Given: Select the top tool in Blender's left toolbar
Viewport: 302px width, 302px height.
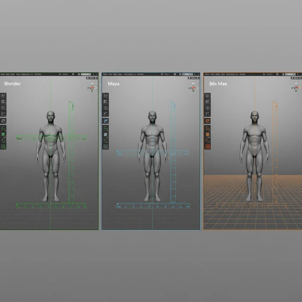Looking at the screenshot, I should click(4, 96).
